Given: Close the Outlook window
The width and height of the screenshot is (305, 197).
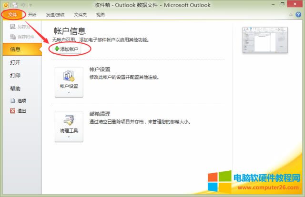Looking at the screenshot, I should pyautogui.click(x=295, y=4).
